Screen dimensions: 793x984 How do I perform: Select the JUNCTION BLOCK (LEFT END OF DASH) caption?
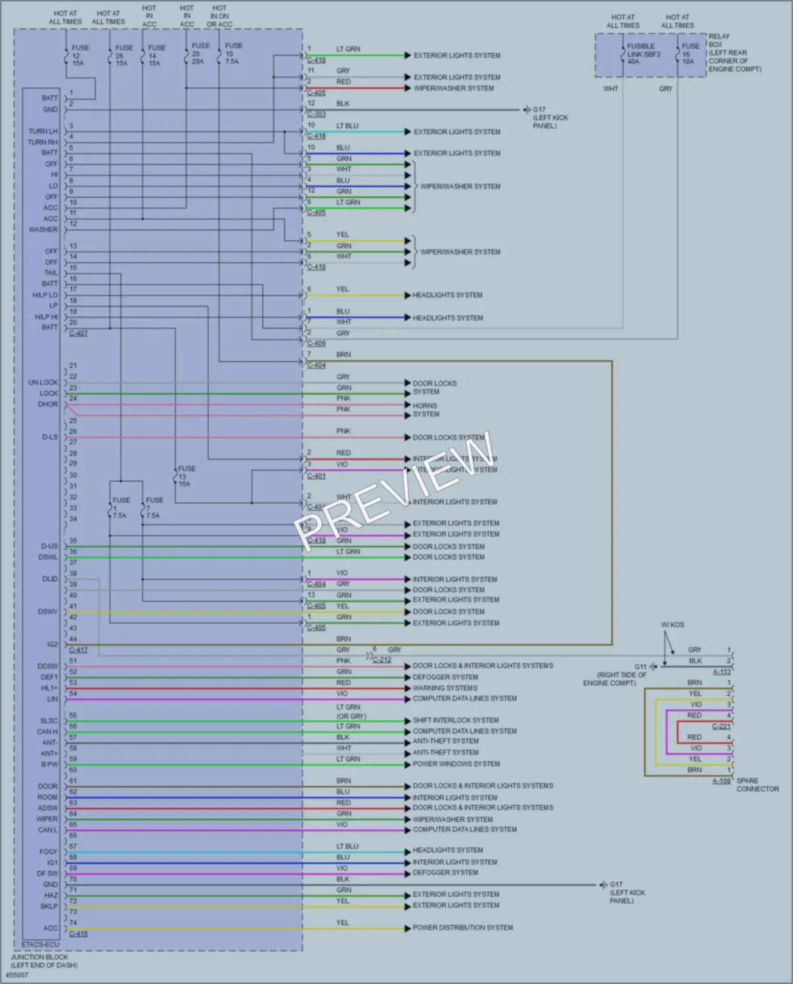[x=44, y=961]
